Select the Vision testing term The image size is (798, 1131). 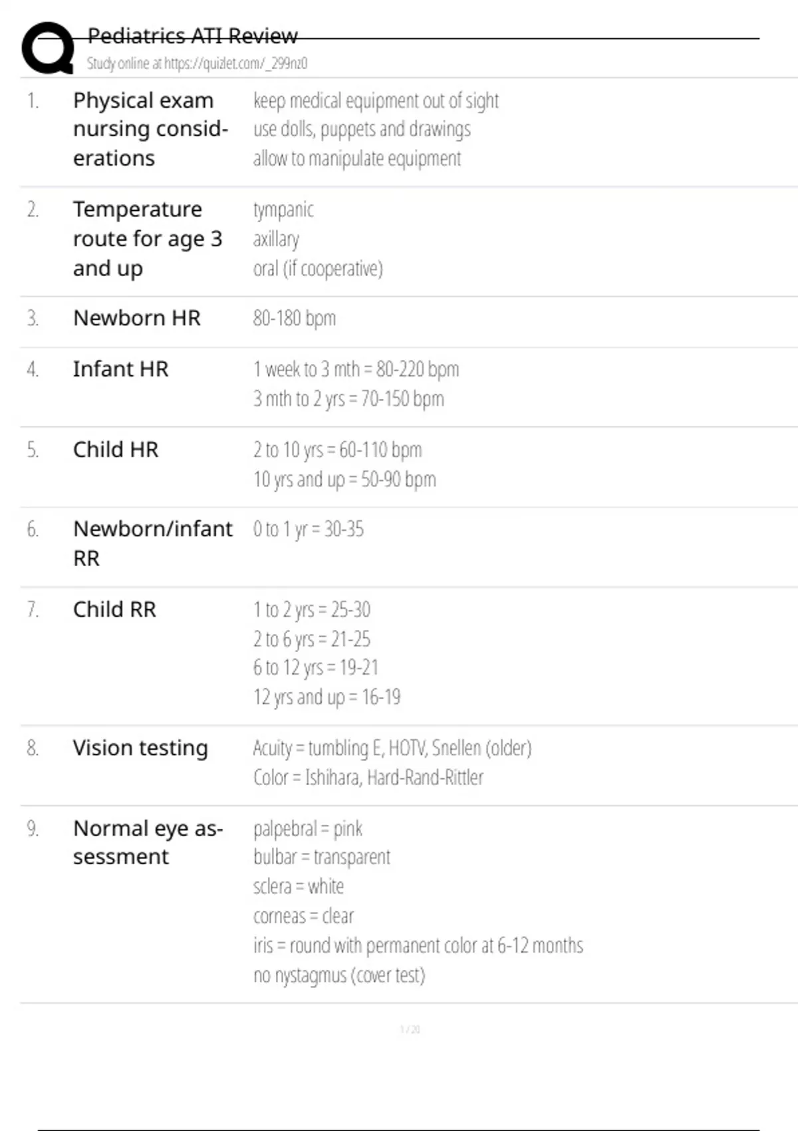[x=140, y=748]
